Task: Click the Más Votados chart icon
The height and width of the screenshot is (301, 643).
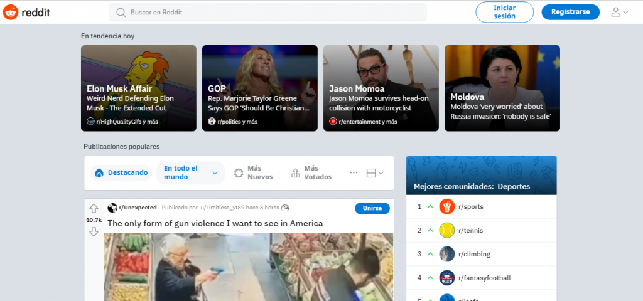Action: 295,173
